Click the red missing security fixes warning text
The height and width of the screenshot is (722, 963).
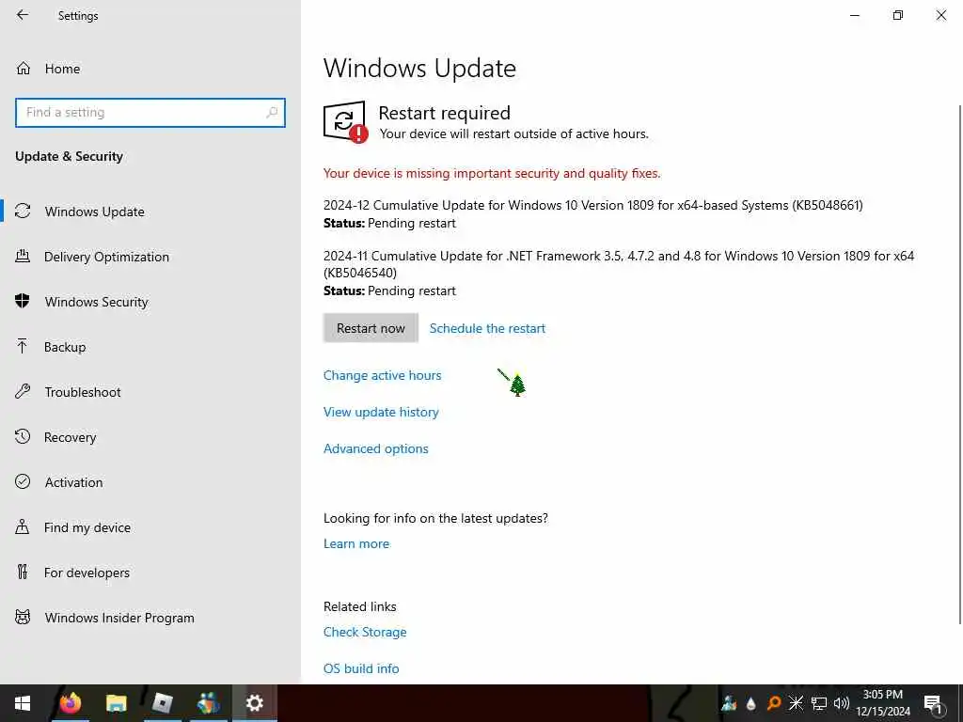click(491, 174)
